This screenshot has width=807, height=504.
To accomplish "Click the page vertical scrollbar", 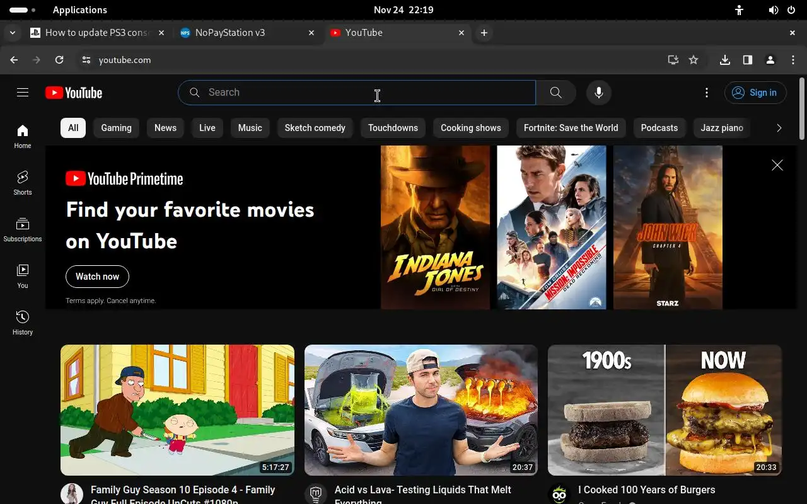I will pyautogui.click(x=802, y=109).
